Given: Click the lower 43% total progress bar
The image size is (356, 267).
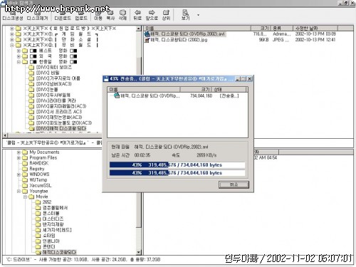Looking at the screenshot, I should point(177,173).
